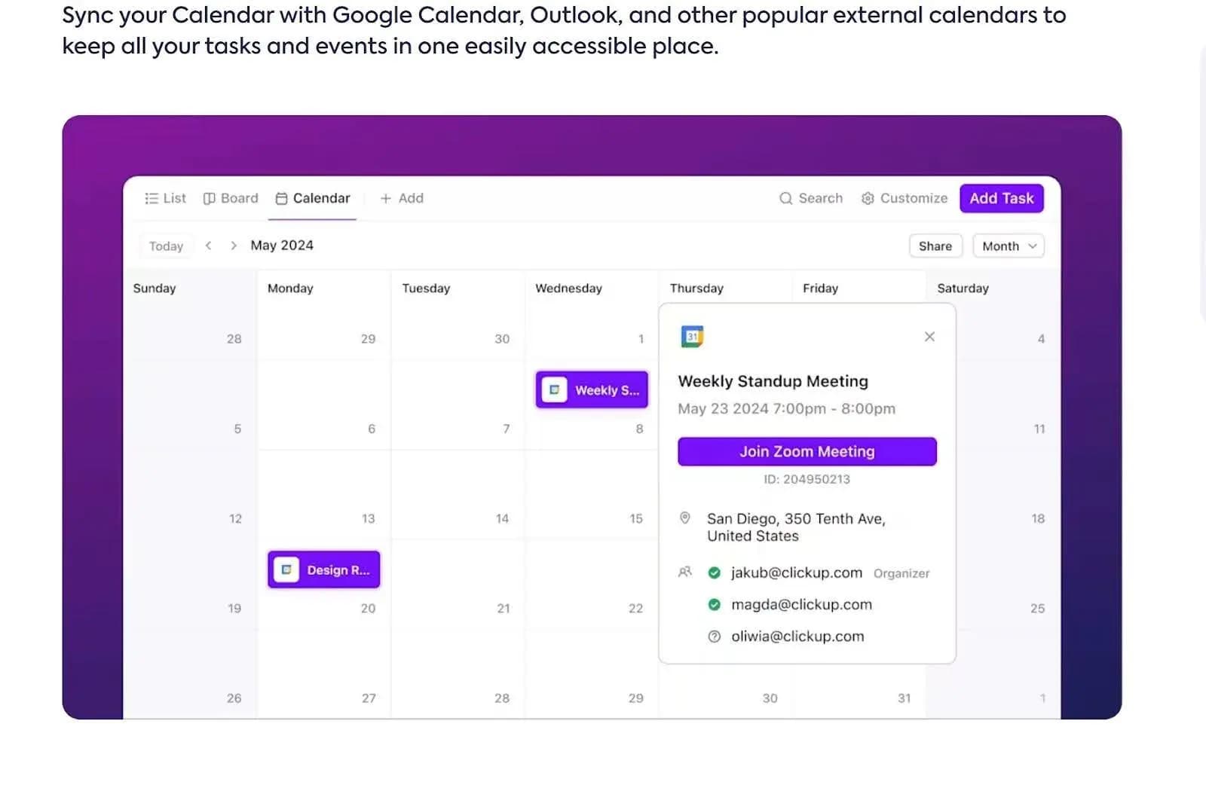
Task: Click pending status icon next to oliwia@clickup.com
Action: point(715,637)
